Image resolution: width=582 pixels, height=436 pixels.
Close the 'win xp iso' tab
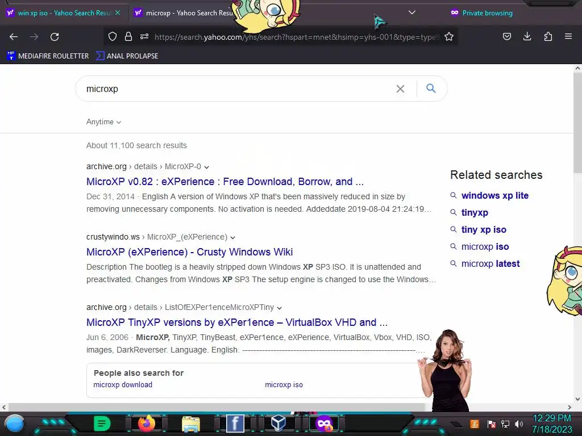pyautogui.click(x=118, y=12)
